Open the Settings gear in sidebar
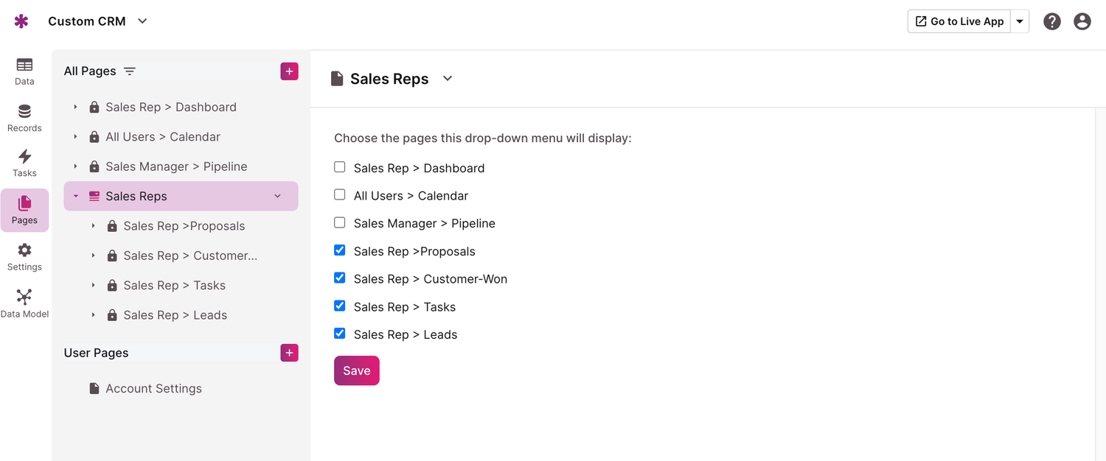This screenshot has height=461, width=1106. (x=24, y=257)
